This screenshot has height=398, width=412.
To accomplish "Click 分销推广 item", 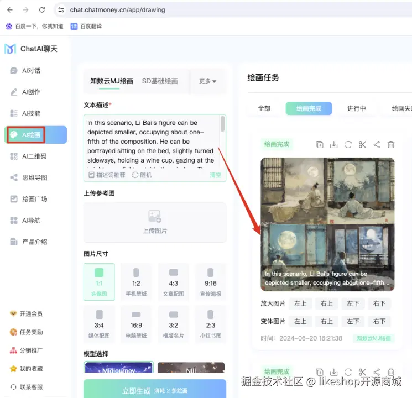I will tap(27, 350).
